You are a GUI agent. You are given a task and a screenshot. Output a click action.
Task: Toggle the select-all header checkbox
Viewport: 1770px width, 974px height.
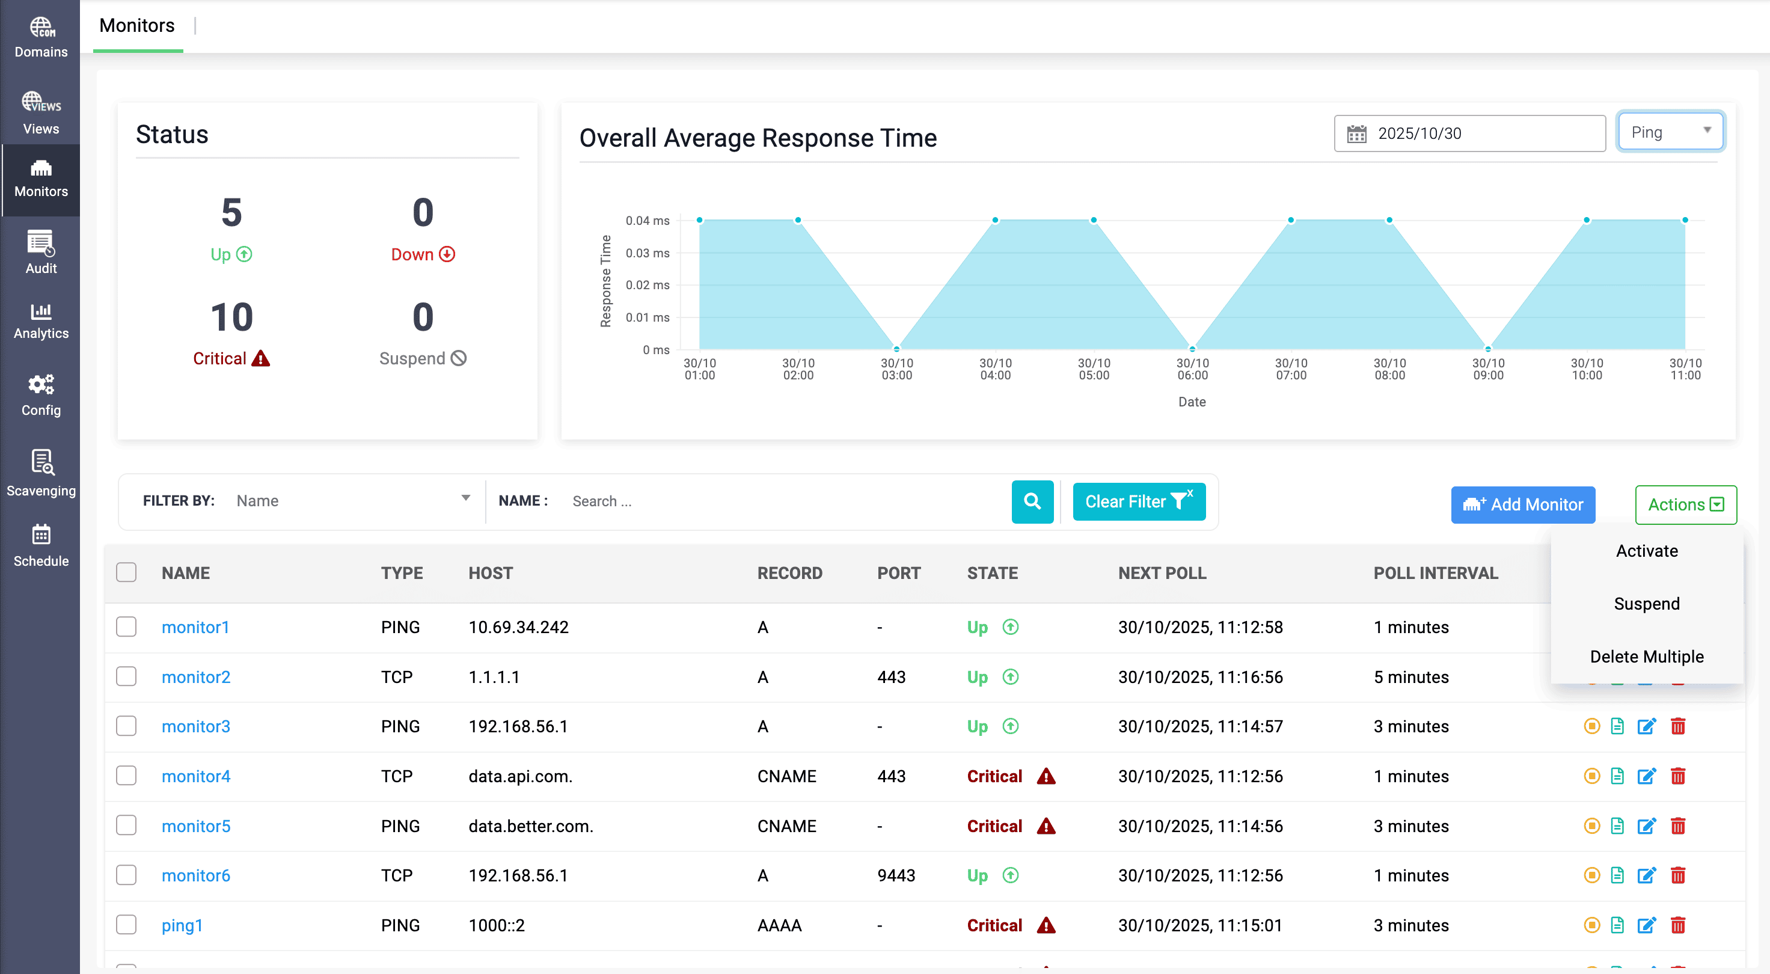tap(126, 572)
